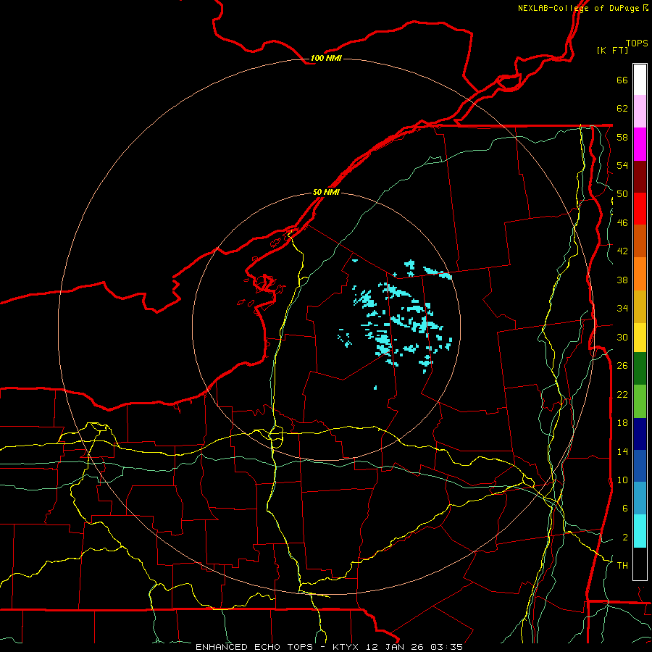Click the TH legend label
The height and width of the screenshot is (652, 652).
tap(622, 566)
